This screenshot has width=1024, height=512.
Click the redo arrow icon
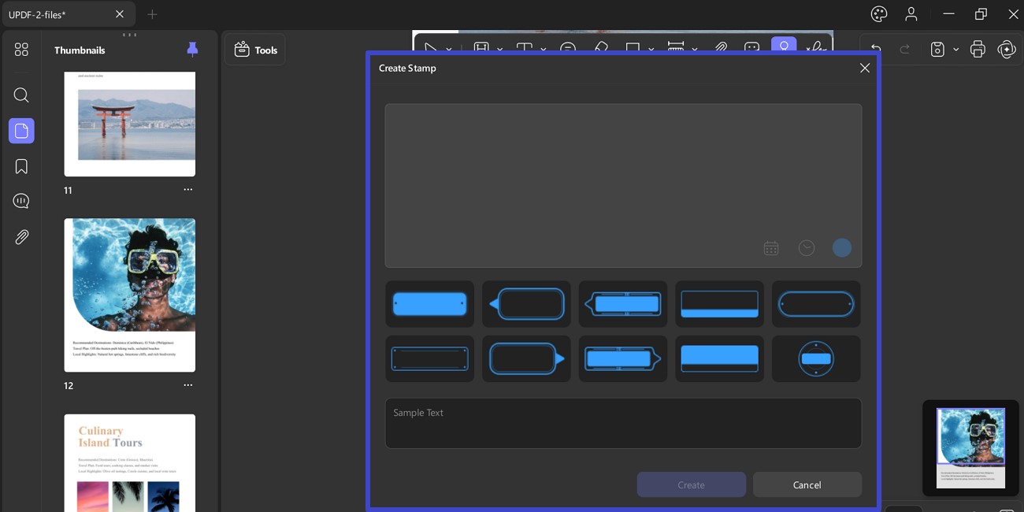905,50
